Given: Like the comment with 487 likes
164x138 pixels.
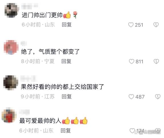Looking at the screenshot, I should point(131,97).
